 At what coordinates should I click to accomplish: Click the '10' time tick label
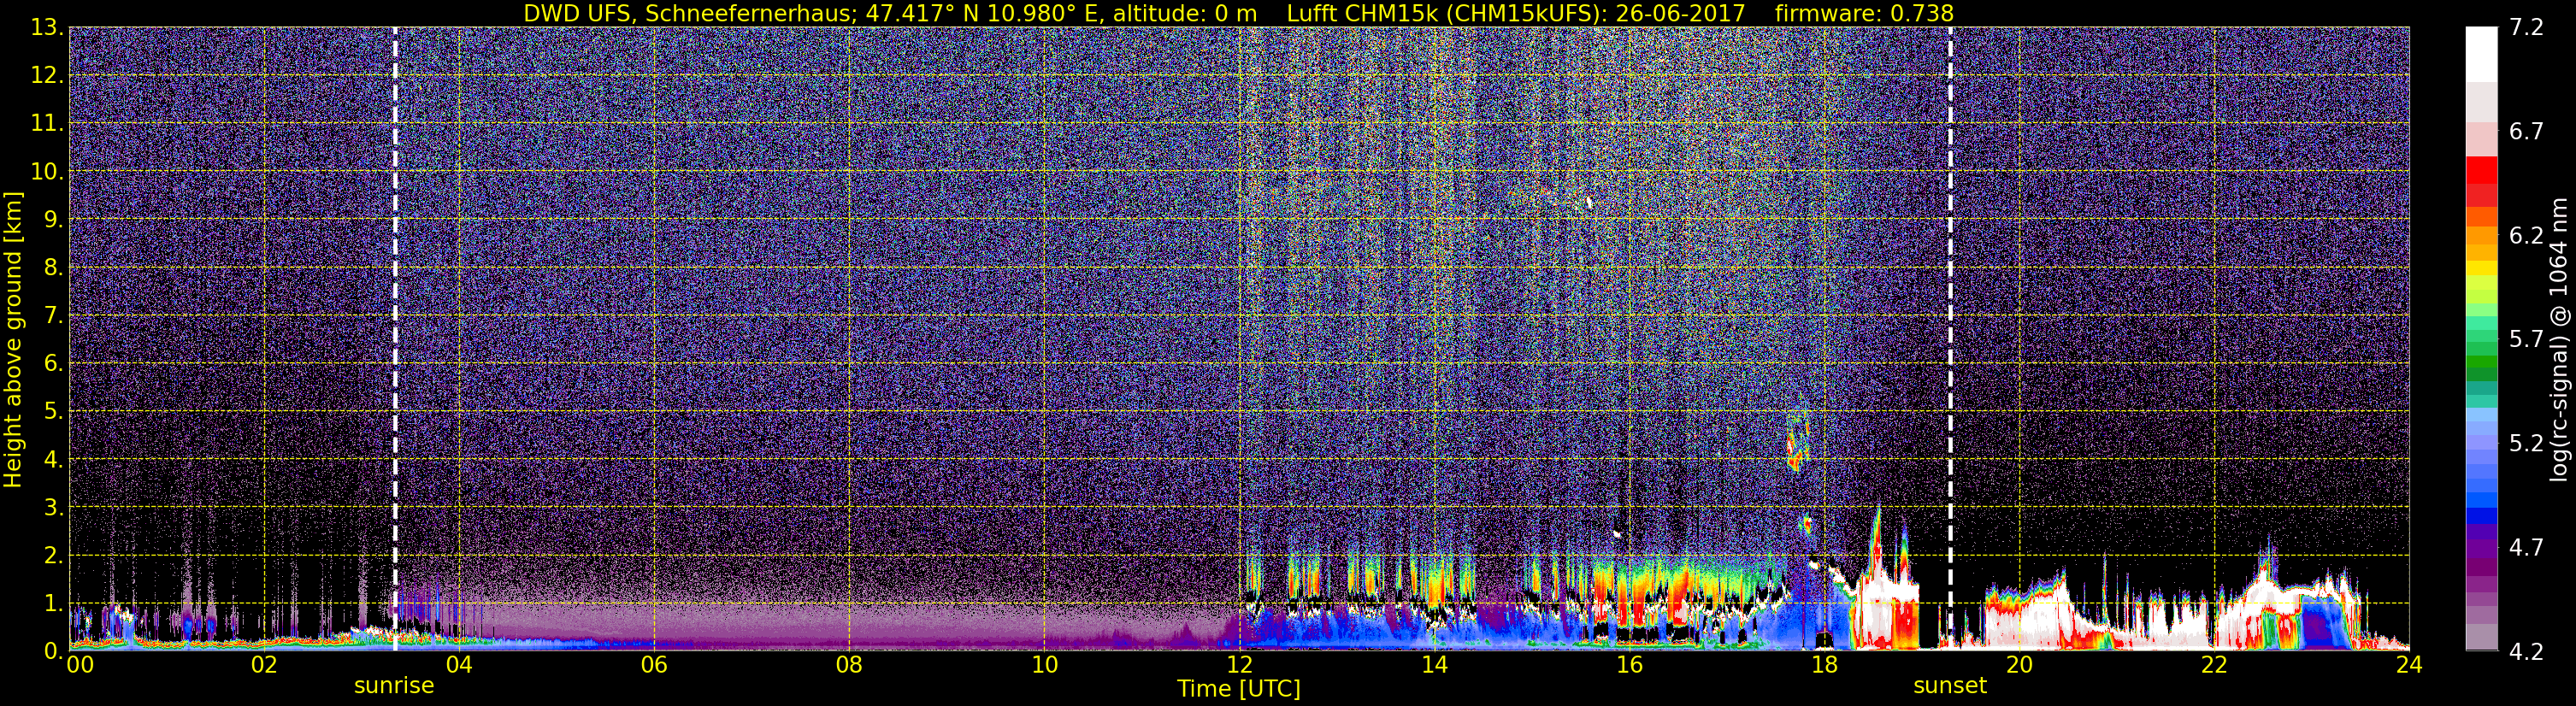click(1044, 665)
